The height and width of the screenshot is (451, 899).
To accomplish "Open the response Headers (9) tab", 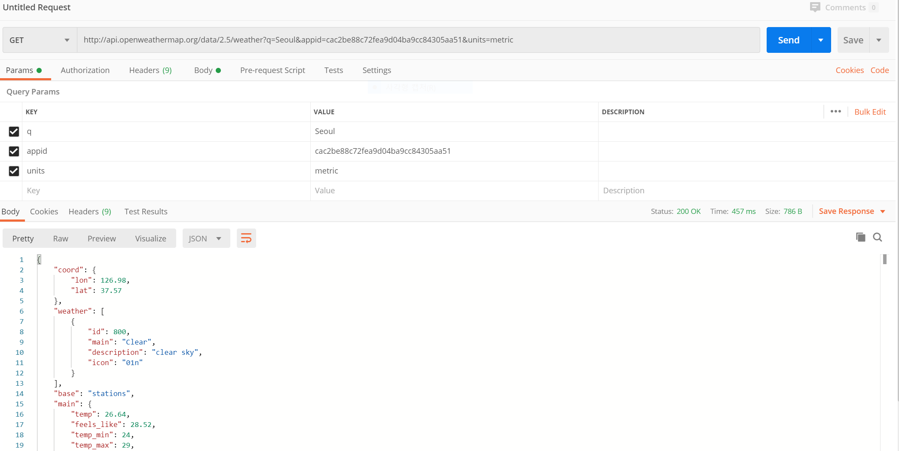I will click(90, 211).
